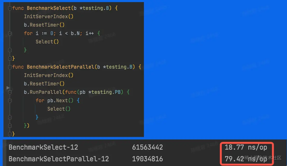Click fold-end marker closing BenchmarkSelect function
This screenshot has height=166, width=287.
coord(10,58)
